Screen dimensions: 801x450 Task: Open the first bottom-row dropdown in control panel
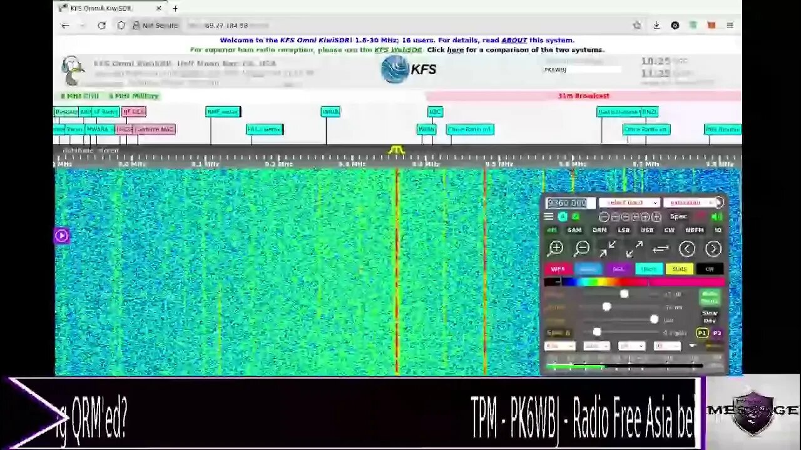pyautogui.click(x=559, y=346)
